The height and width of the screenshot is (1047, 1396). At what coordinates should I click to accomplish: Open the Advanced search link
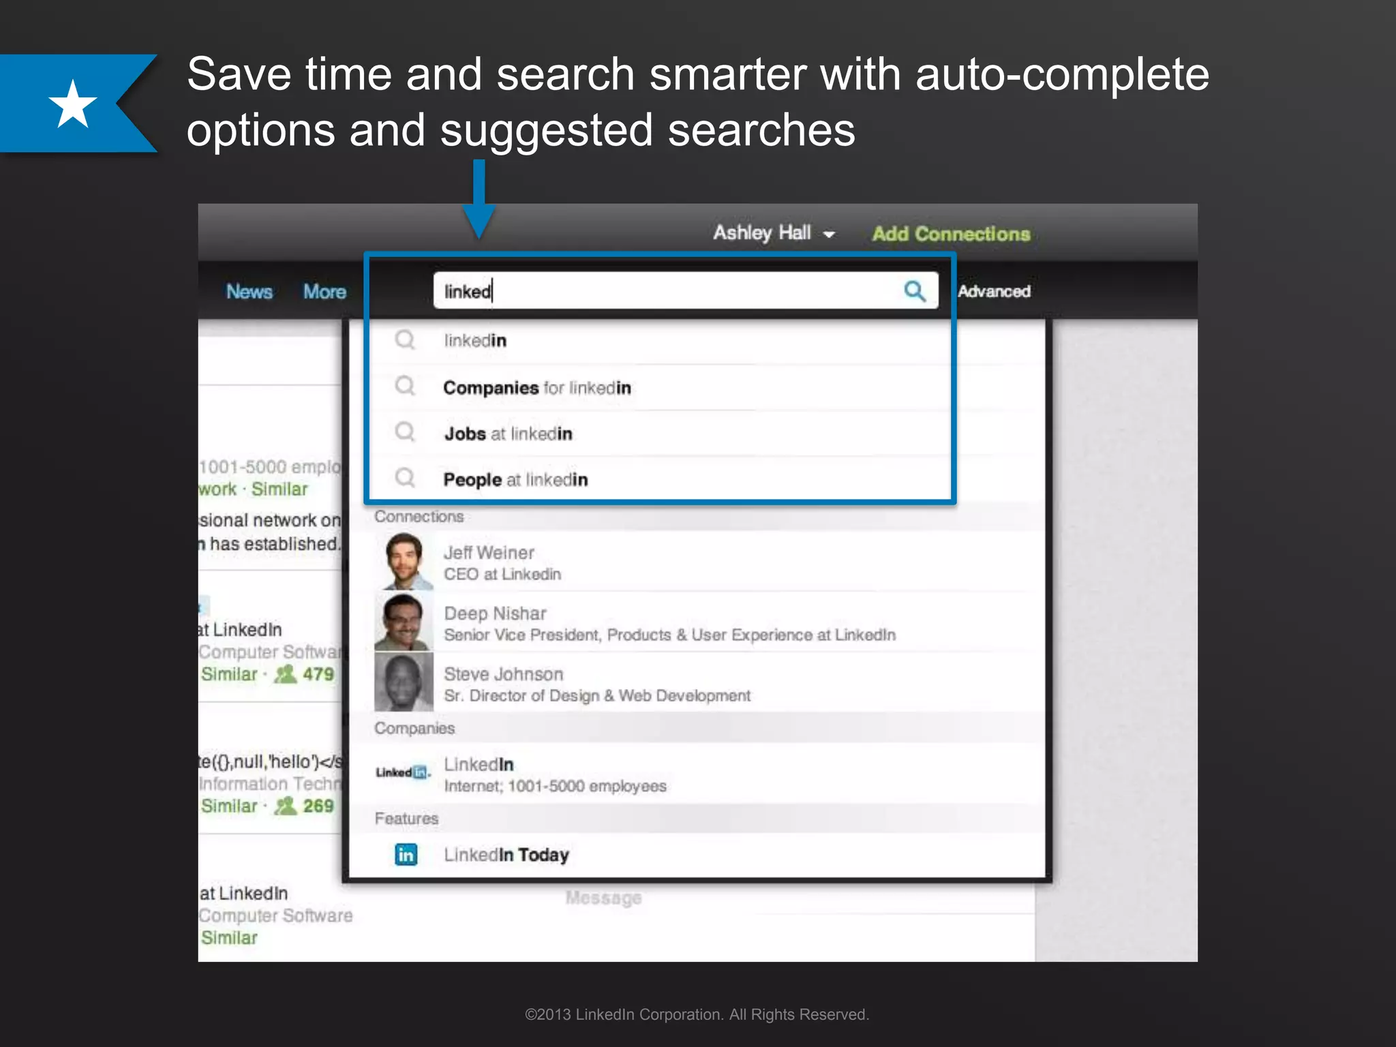click(x=993, y=291)
